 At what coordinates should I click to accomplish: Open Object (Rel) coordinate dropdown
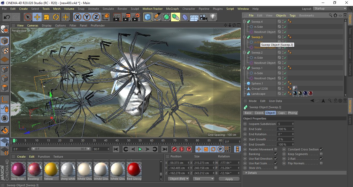(x=179, y=179)
